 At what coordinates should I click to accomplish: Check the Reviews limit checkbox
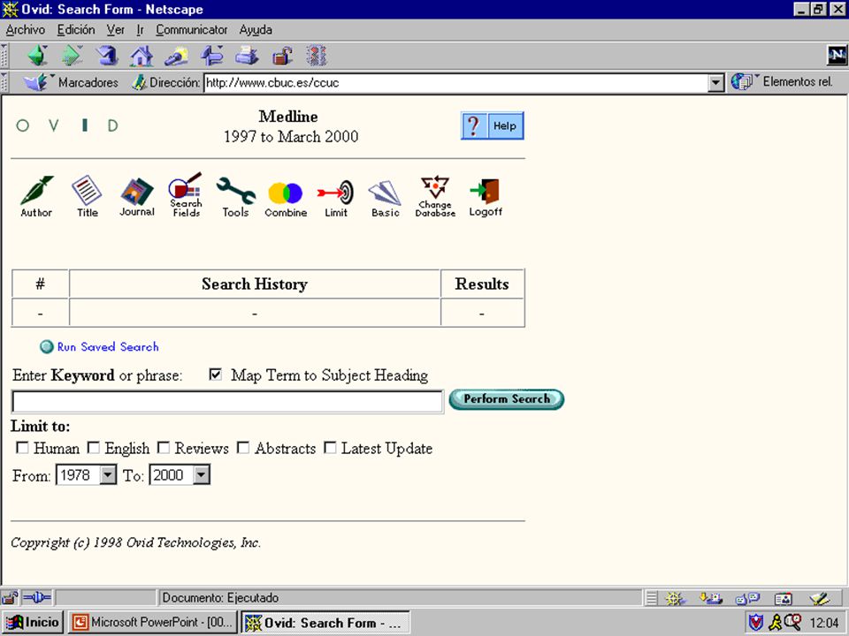[163, 448]
